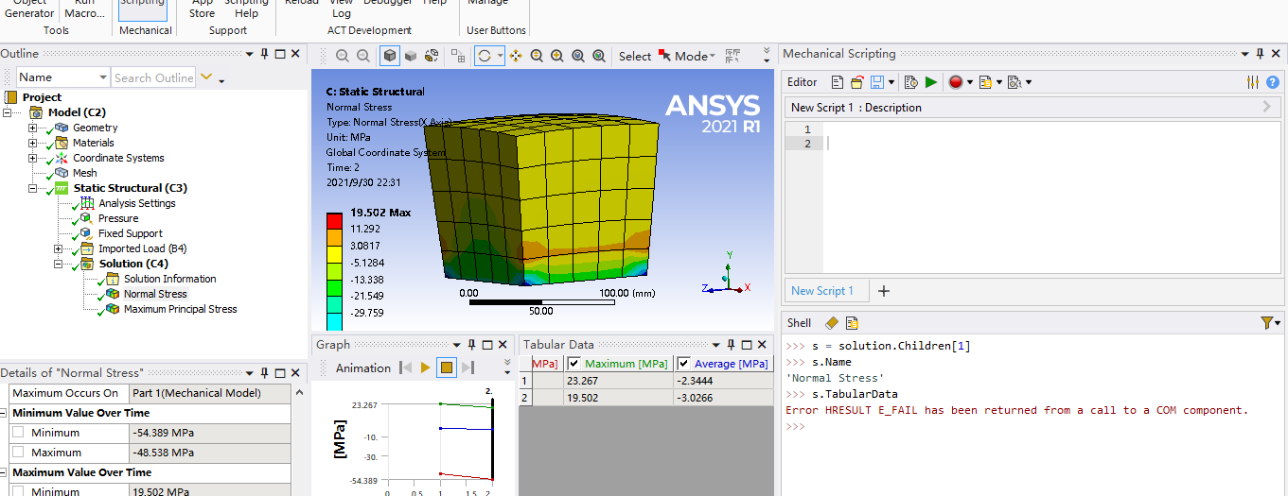Expand the Materials tree node

pos(33,143)
